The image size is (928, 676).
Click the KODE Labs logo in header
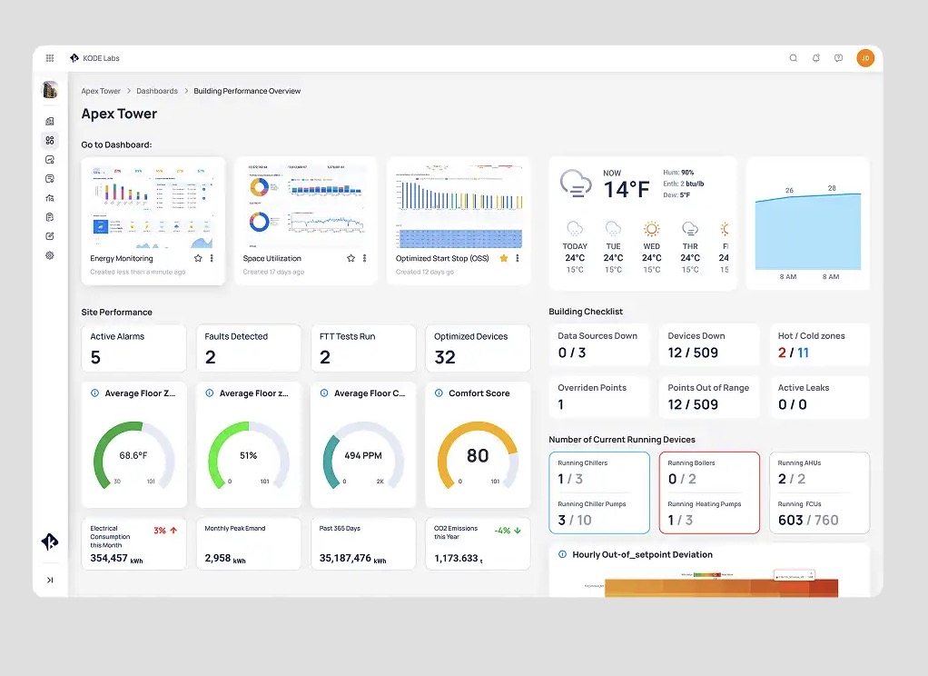click(x=94, y=58)
